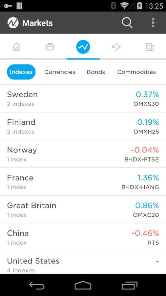
Task: Tap the Android home button
Action: pyautogui.click(x=83, y=285)
